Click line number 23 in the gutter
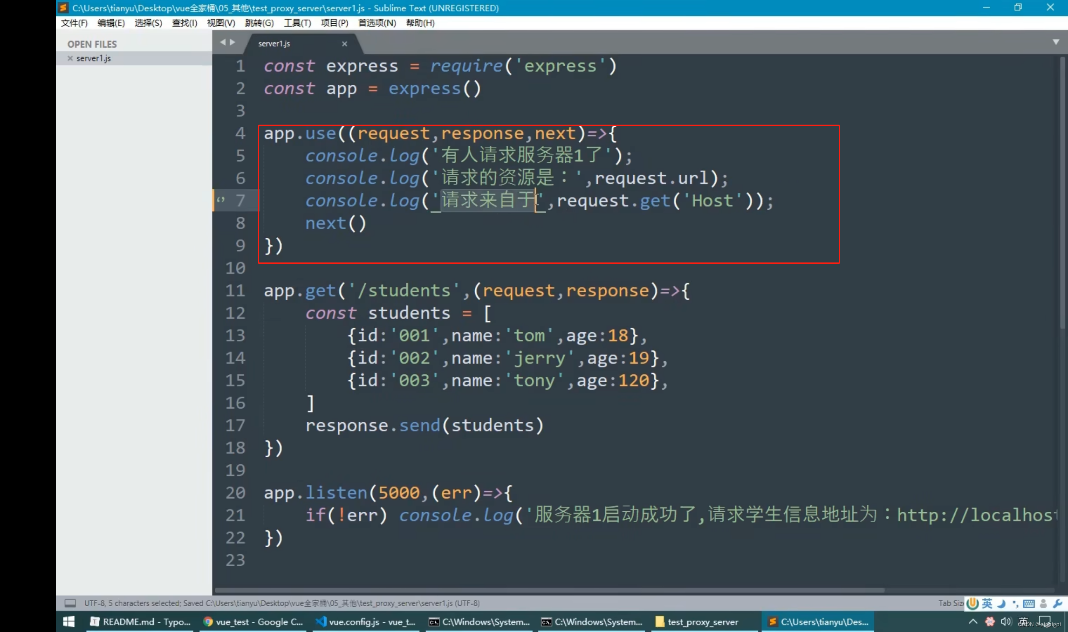 click(235, 560)
